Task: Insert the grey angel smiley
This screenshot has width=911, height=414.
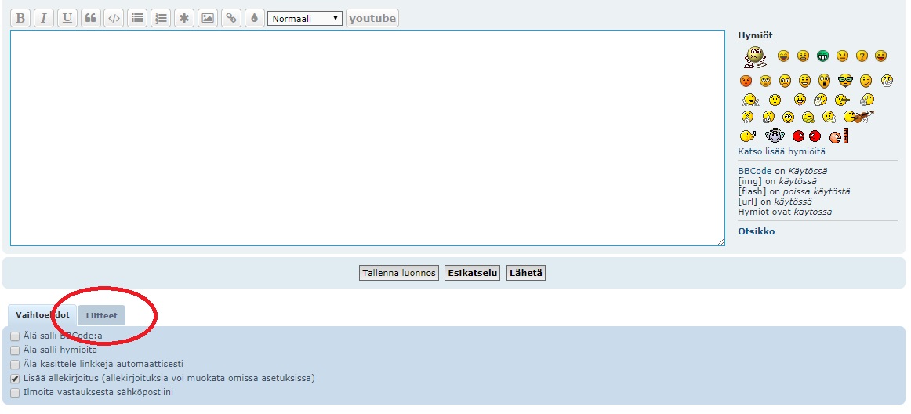Action: [775, 136]
